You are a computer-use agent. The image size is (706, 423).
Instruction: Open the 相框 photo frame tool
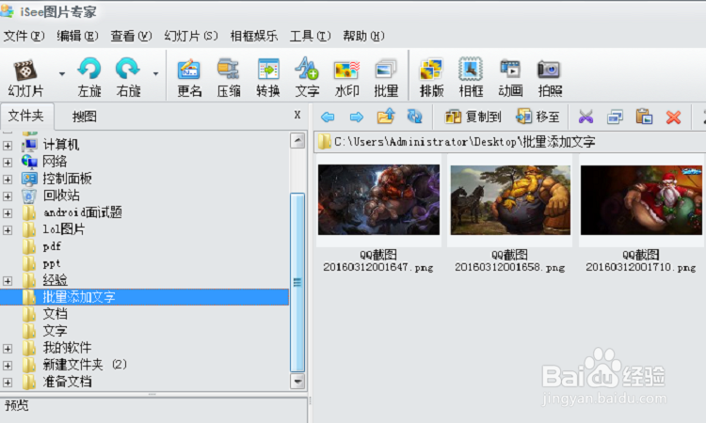pos(471,77)
